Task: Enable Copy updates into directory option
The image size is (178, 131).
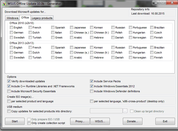Action: click(9, 111)
